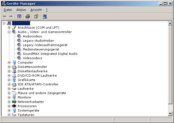Toggle the console tree toolbar icon
Image resolution: width=174 pixels, height=123 pixels.
(x=19, y=16)
